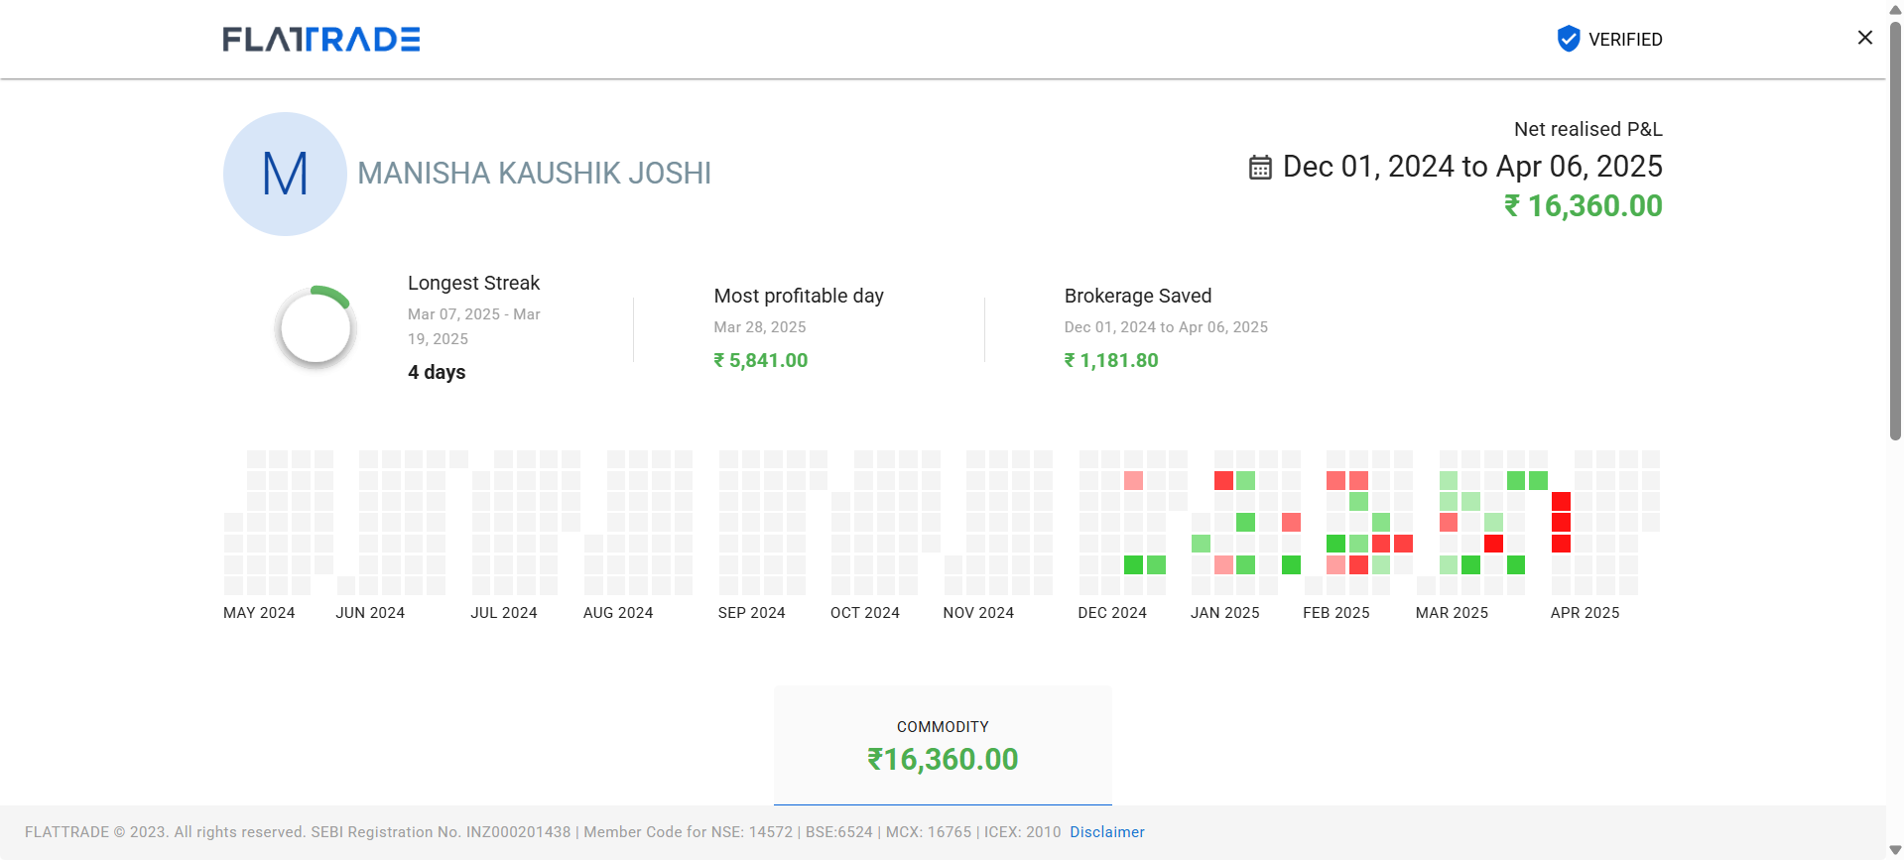
Task: Click the pink loss cell in December 2024
Action: (x=1133, y=481)
